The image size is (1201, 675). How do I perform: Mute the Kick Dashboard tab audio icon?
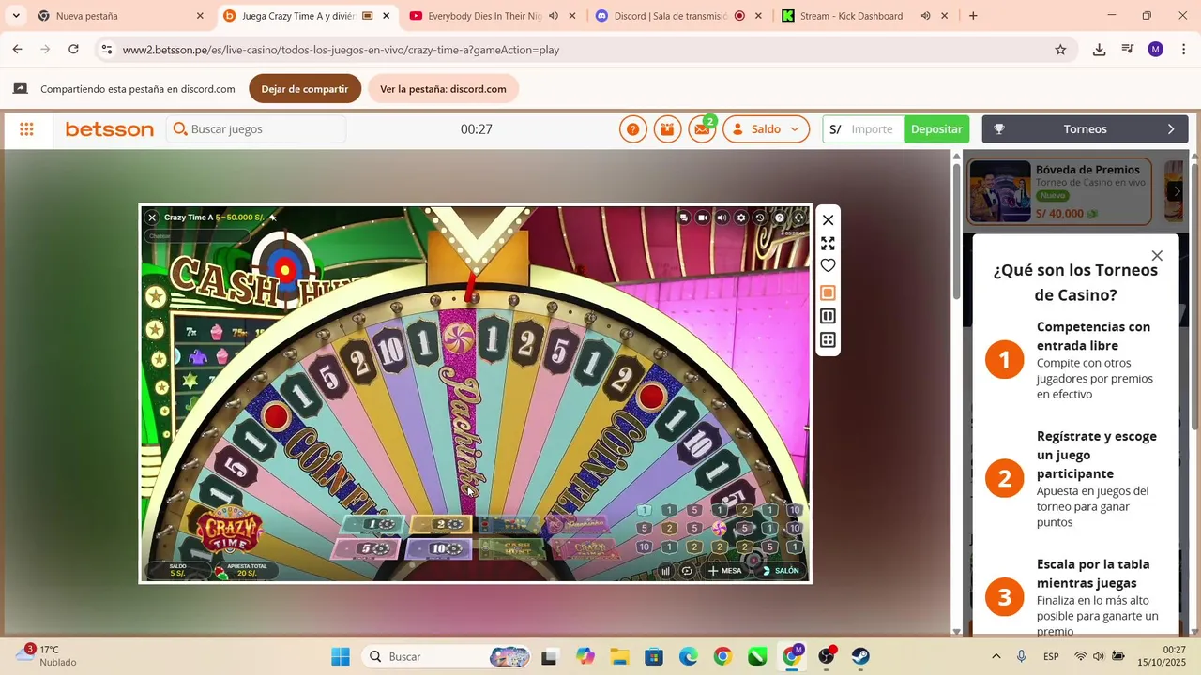(925, 16)
